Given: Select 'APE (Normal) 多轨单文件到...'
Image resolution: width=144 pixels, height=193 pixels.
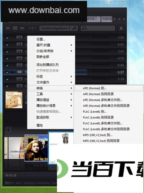Looking at the screenshot, I should [x=109, y=100].
